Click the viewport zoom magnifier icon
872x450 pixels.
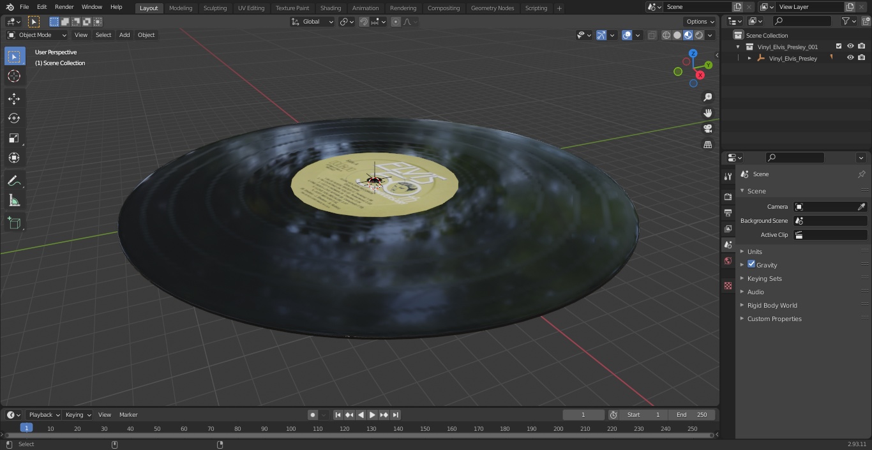pos(707,97)
